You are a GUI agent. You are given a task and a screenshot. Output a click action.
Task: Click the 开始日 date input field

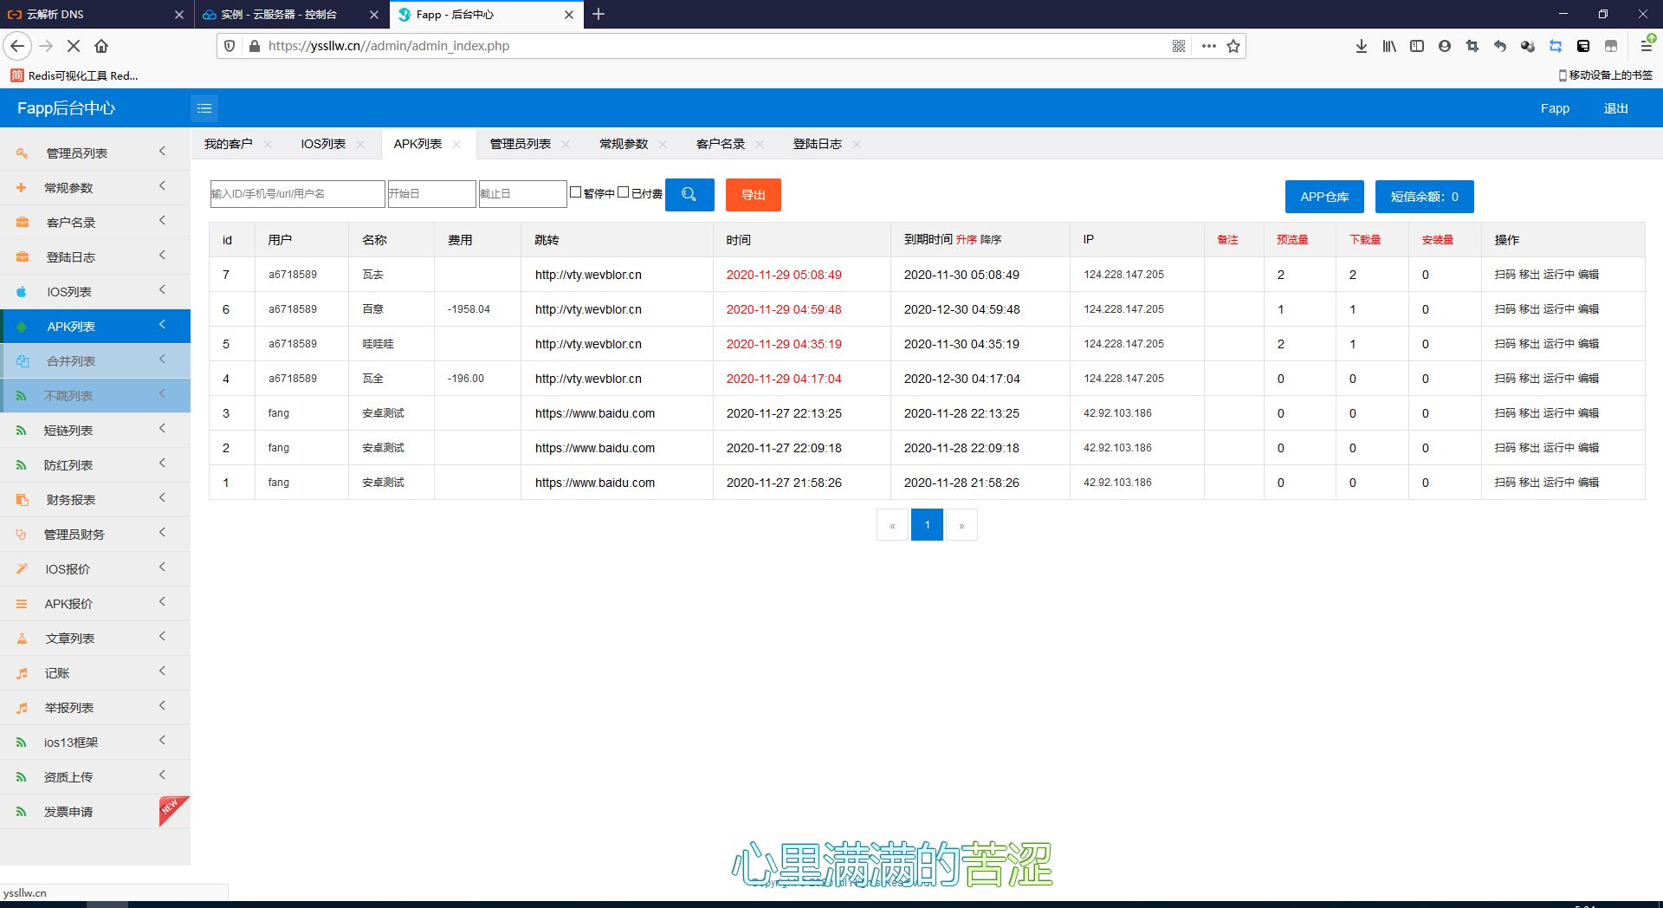[431, 194]
